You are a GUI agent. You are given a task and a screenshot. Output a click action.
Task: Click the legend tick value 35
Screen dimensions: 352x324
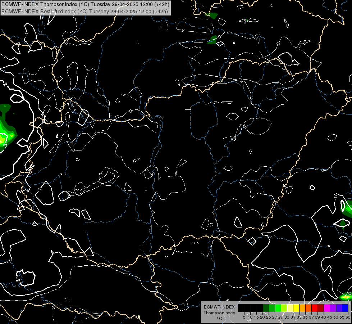click(305, 317)
